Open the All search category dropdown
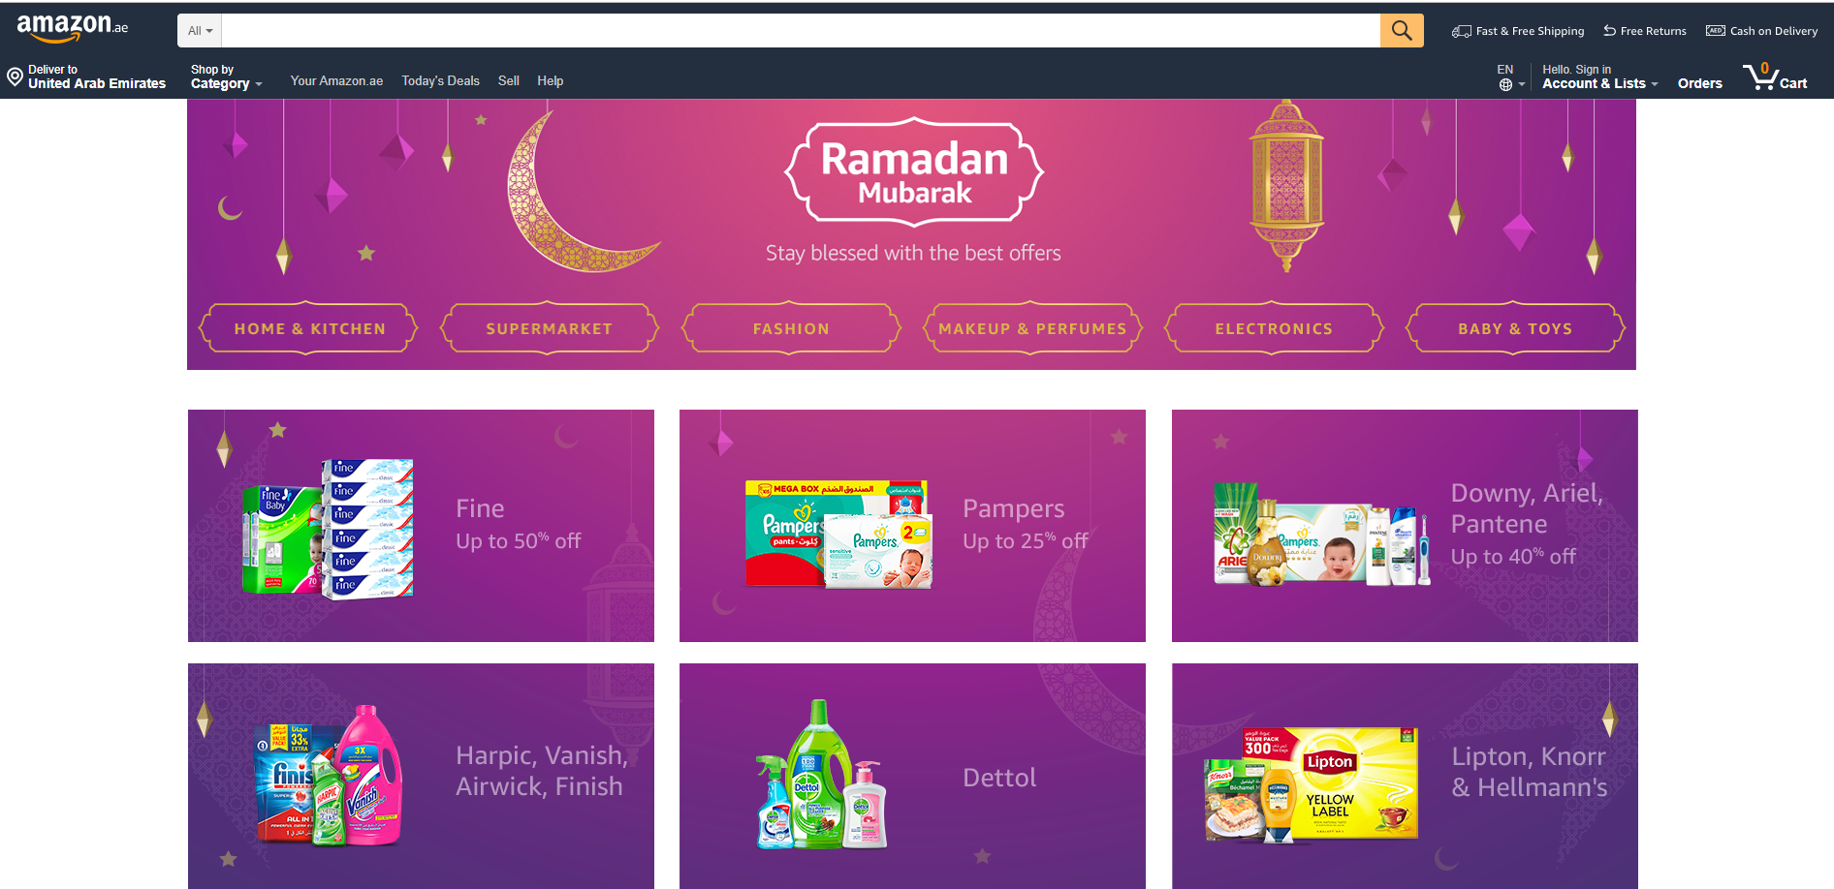1834x889 pixels. pyautogui.click(x=200, y=30)
